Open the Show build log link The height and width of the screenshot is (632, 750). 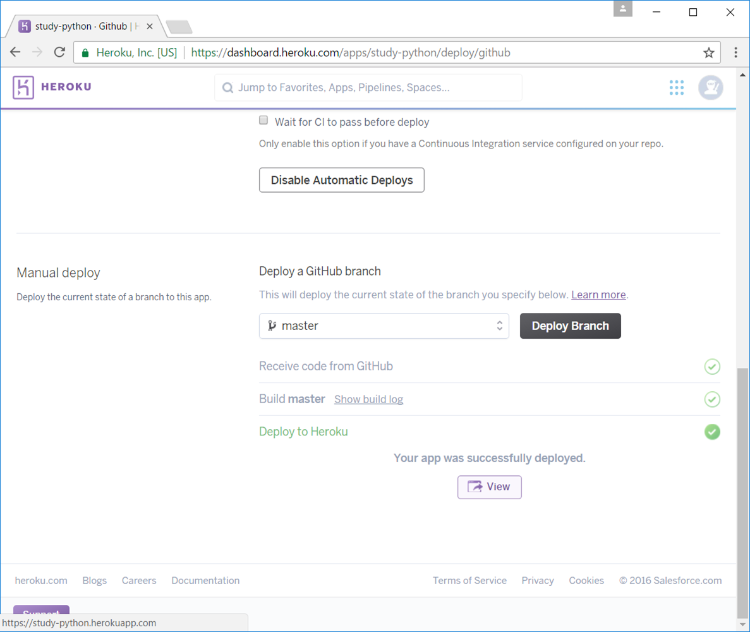(x=368, y=399)
